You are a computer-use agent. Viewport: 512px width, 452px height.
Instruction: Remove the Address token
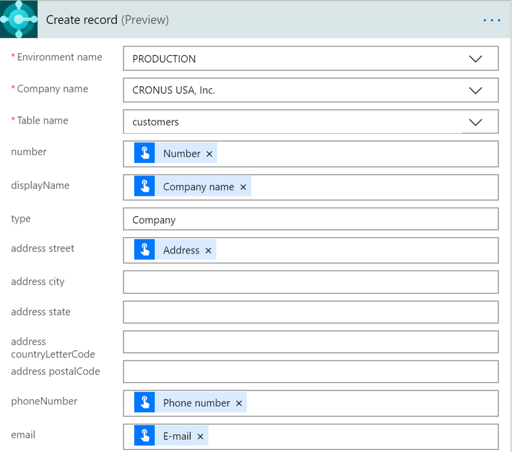pos(209,251)
